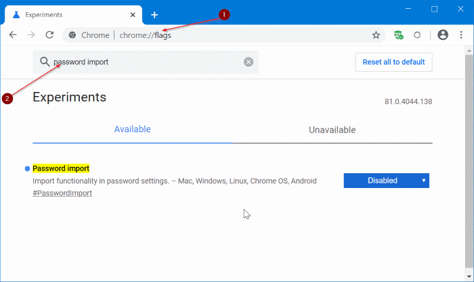The image size is (474, 282).
Task: Minimize the Chrome window
Action: 408,9
